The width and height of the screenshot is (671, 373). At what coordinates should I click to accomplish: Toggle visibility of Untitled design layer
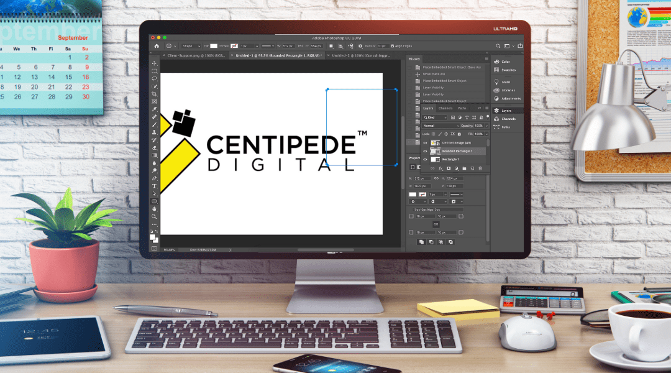tap(425, 143)
